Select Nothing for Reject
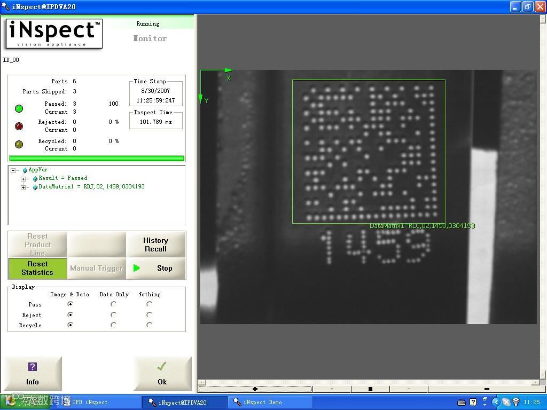 click(x=150, y=314)
